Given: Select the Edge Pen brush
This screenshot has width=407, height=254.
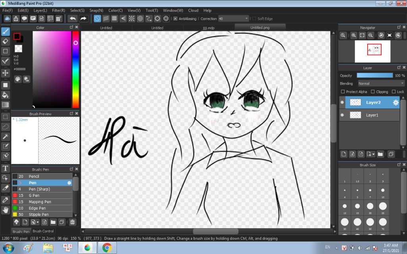Looking at the screenshot, I should (42, 208).
